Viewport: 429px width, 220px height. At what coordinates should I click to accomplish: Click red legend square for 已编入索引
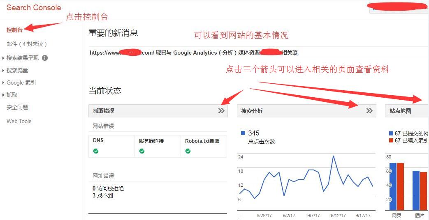(x=391, y=140)
